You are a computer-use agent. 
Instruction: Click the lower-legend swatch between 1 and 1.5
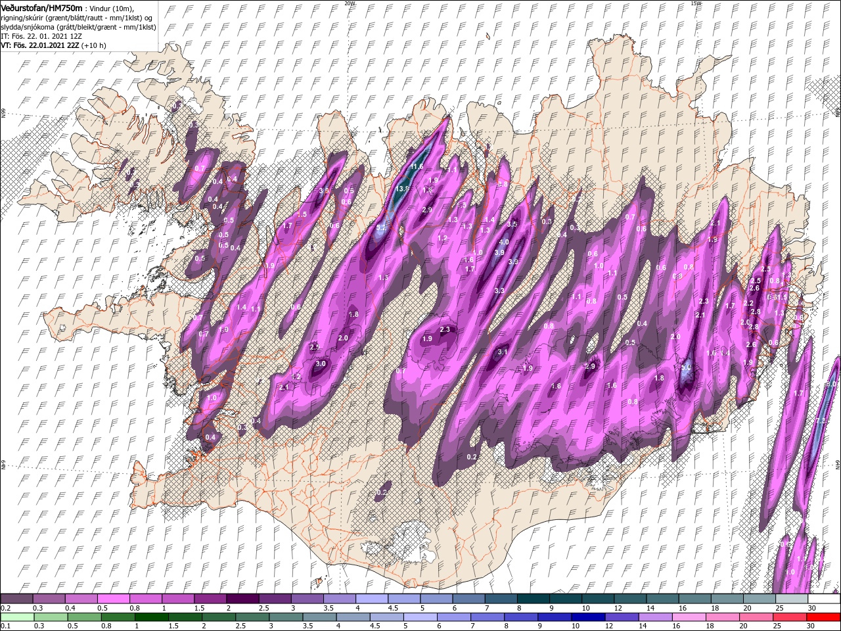click(x=152, y=617)
